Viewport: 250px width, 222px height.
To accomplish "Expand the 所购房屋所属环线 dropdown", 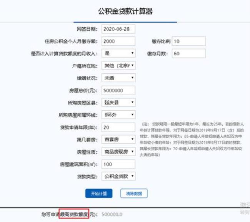I will coord(118,115).
